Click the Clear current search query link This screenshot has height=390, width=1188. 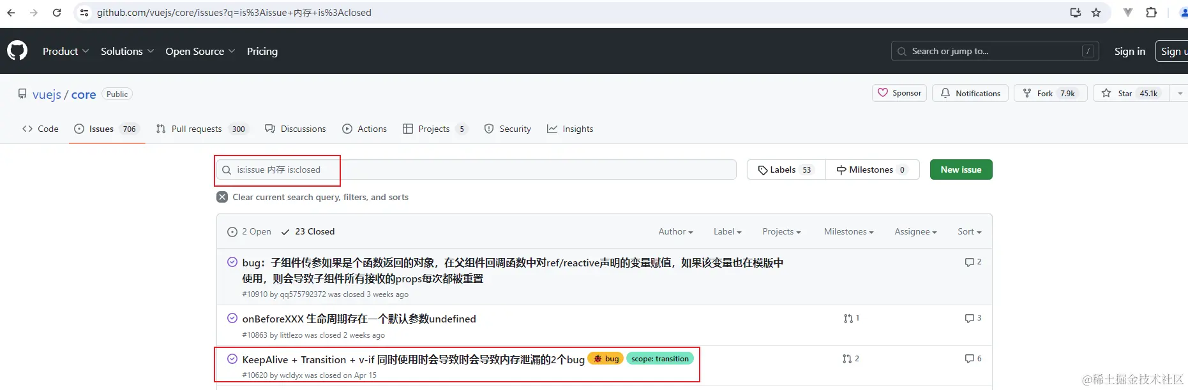313,197
